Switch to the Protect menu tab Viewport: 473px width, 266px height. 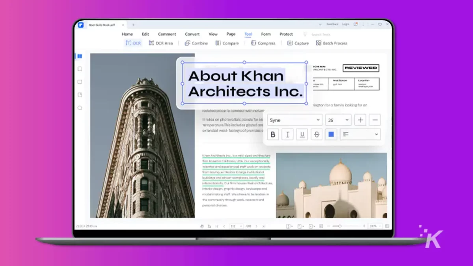tap(286, 34)
